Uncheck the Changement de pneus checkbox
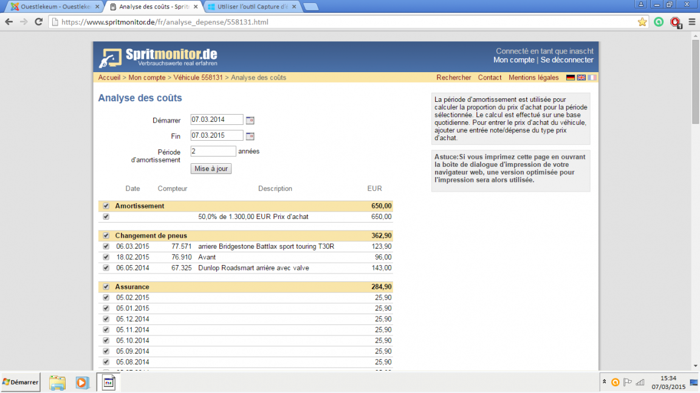This screenshot has height=393, width=700. 106,236
